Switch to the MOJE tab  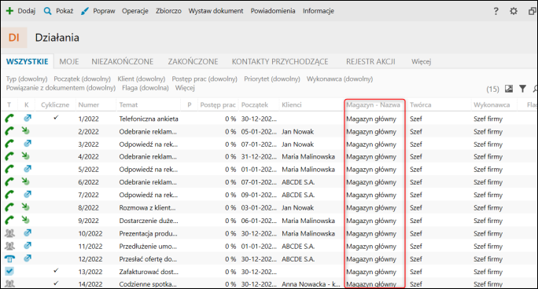[69, 61]
